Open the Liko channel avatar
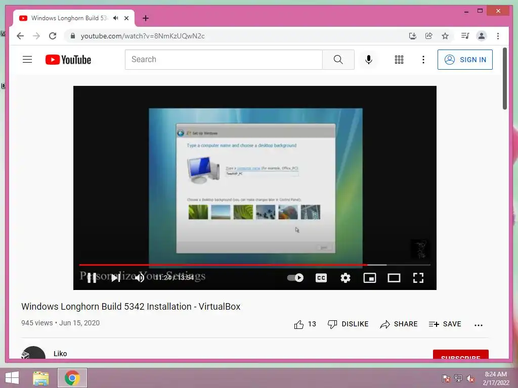The width and height of the screenshot is (518, 388). point(33,353)
